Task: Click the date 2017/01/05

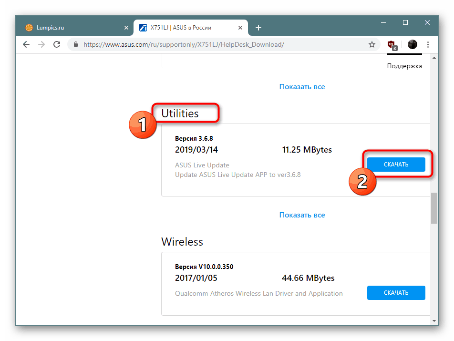Action: [196, 278]
